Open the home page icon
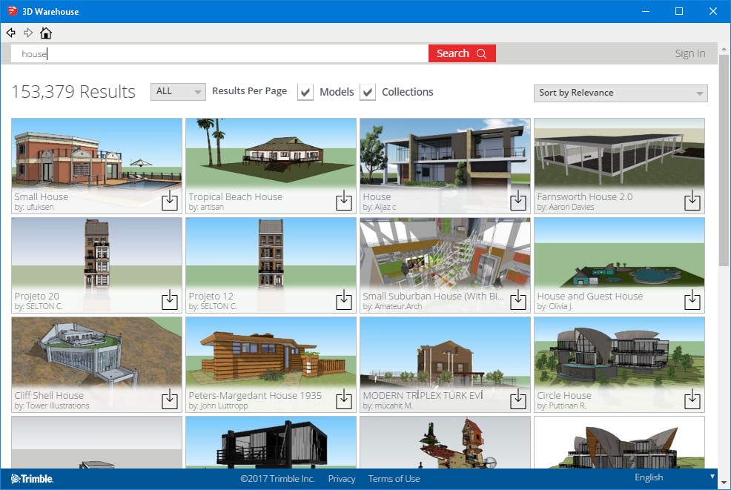731x490 pixels. click(46, 33)
